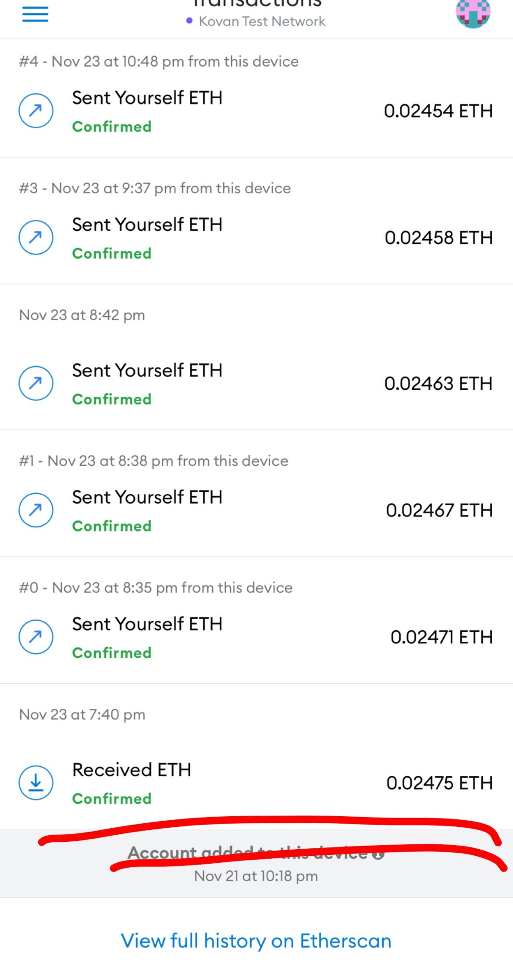Tap info icon beside Account added text

coord(379,854)
